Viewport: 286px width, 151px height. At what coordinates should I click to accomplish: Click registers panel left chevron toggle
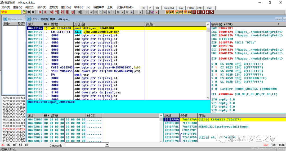(x=278, y=24)
